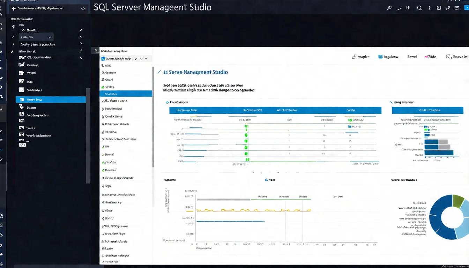Click the grid-like icon in the top toolbar

(408, 8)
